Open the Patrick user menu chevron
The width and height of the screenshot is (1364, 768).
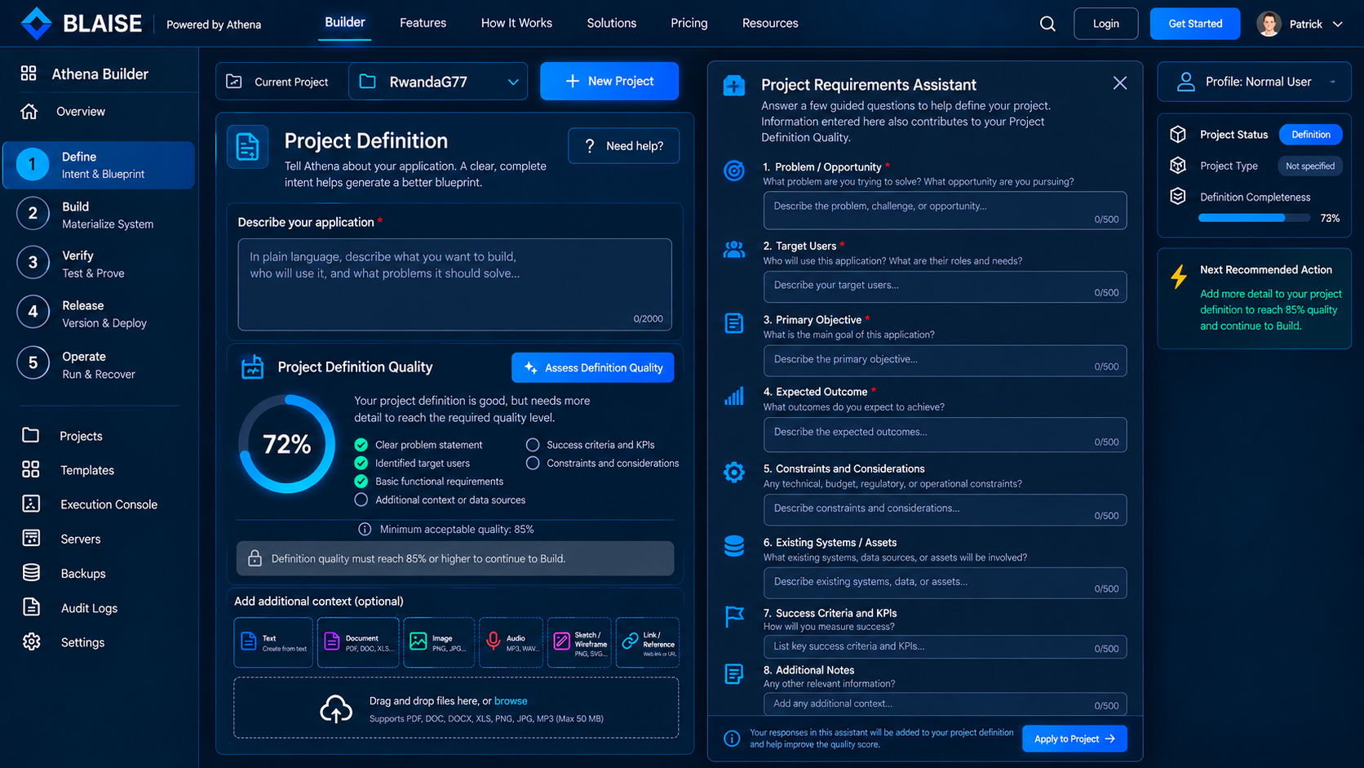coord(1338,24)
